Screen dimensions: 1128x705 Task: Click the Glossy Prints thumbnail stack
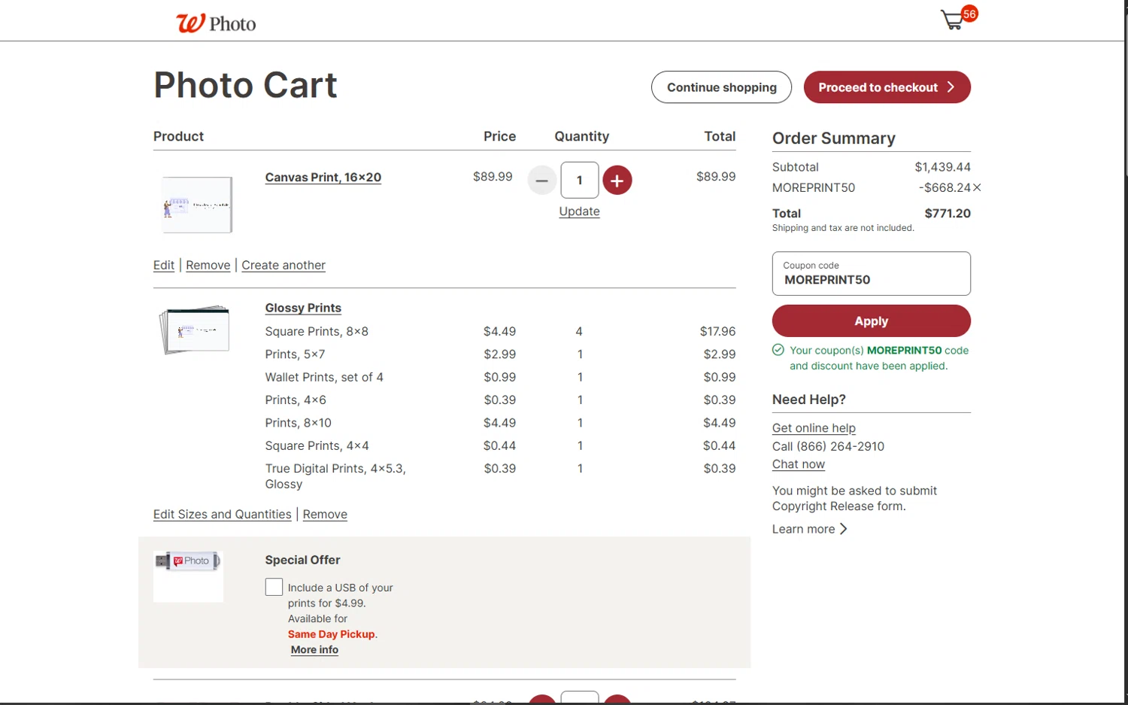coord(195,330)
